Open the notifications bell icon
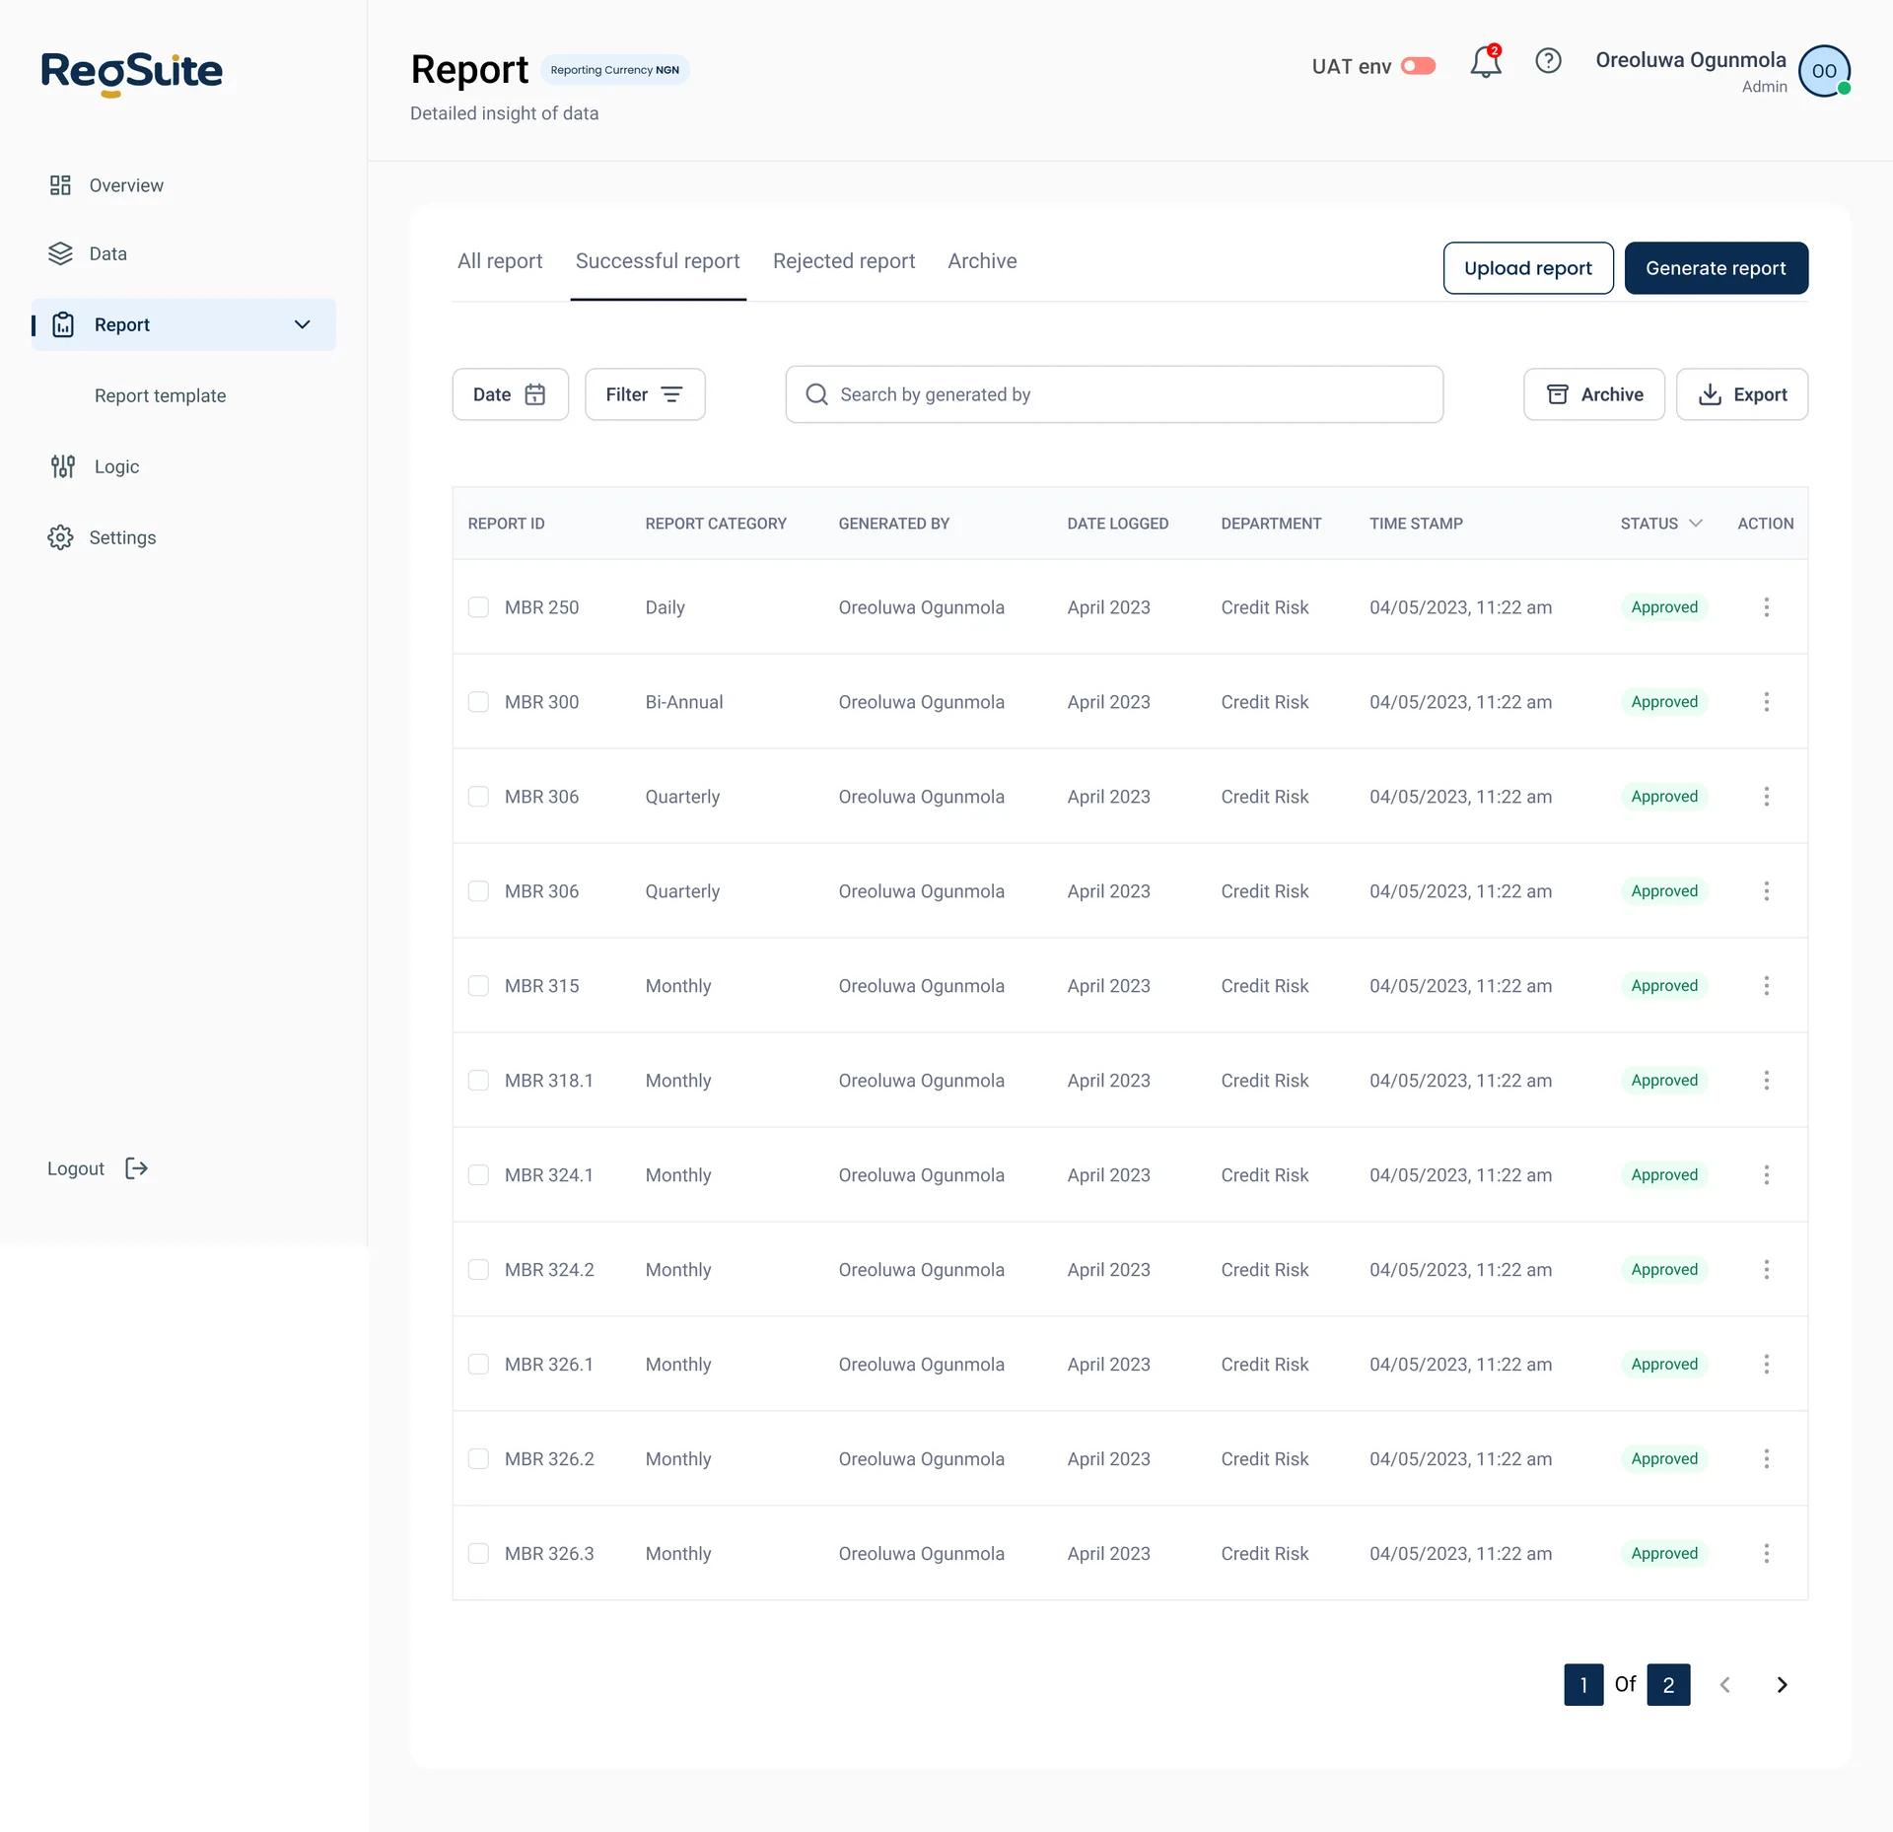Image resolution: width=1893 pixels, height=1832 pixels. (1485, 63)
